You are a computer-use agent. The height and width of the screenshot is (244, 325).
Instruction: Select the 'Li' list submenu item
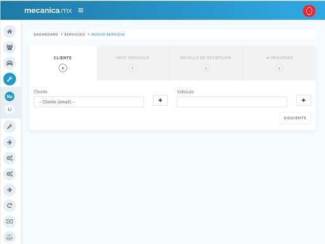point(10,109)
